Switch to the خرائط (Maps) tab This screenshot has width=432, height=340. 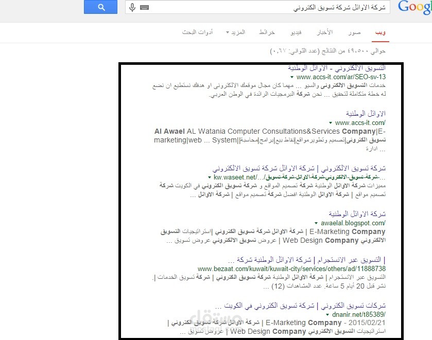[267, 32]
